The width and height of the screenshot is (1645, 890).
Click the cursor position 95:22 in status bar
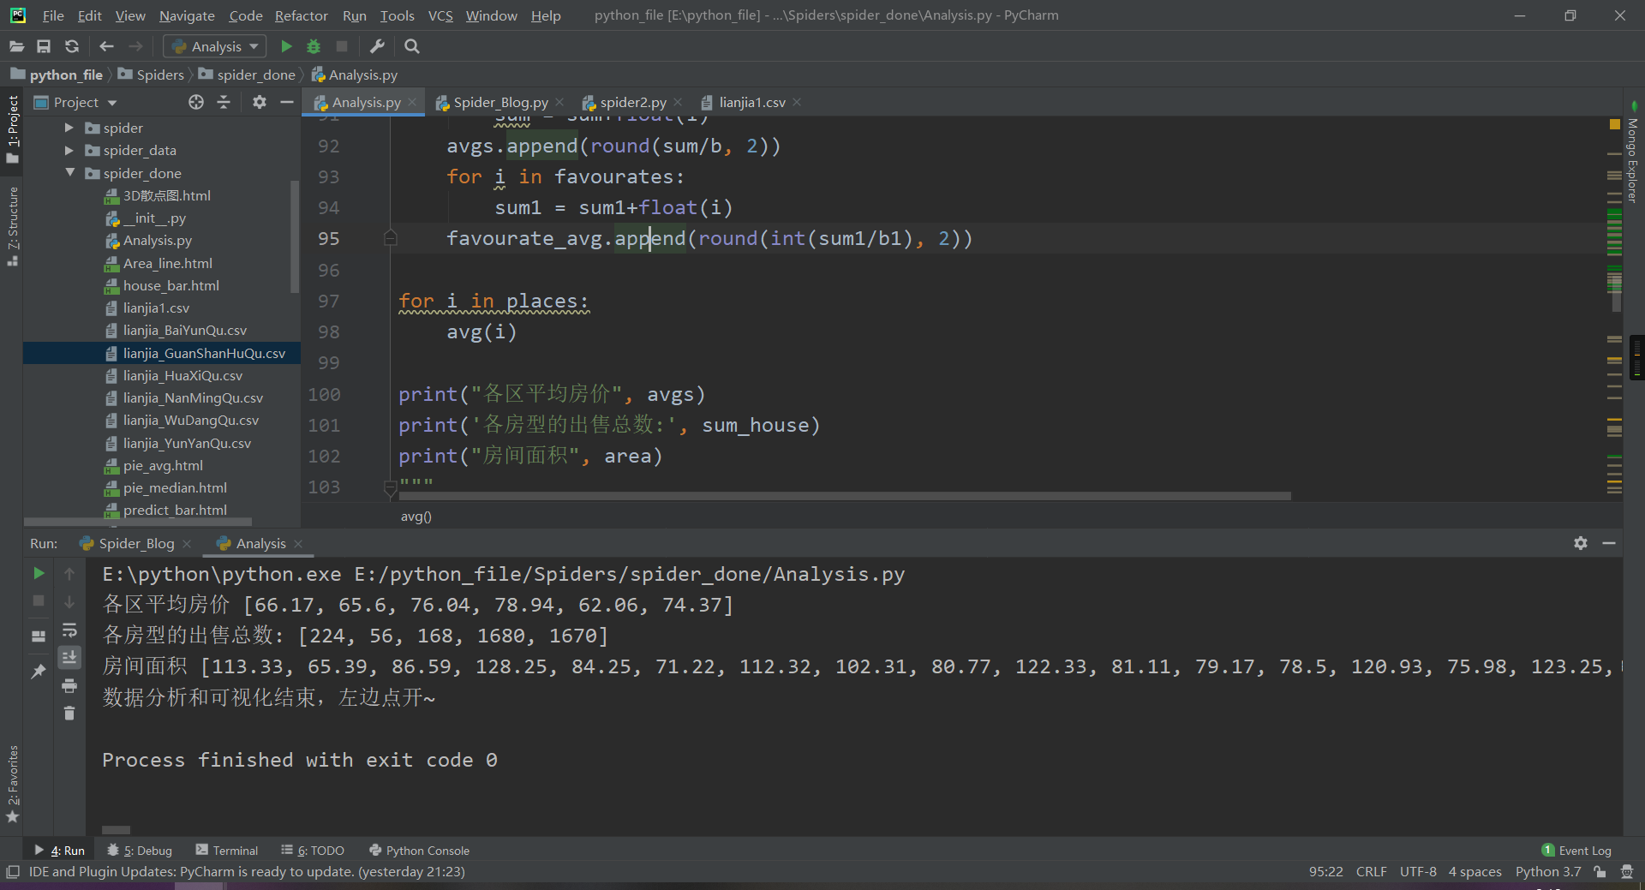pos(1325,871)
